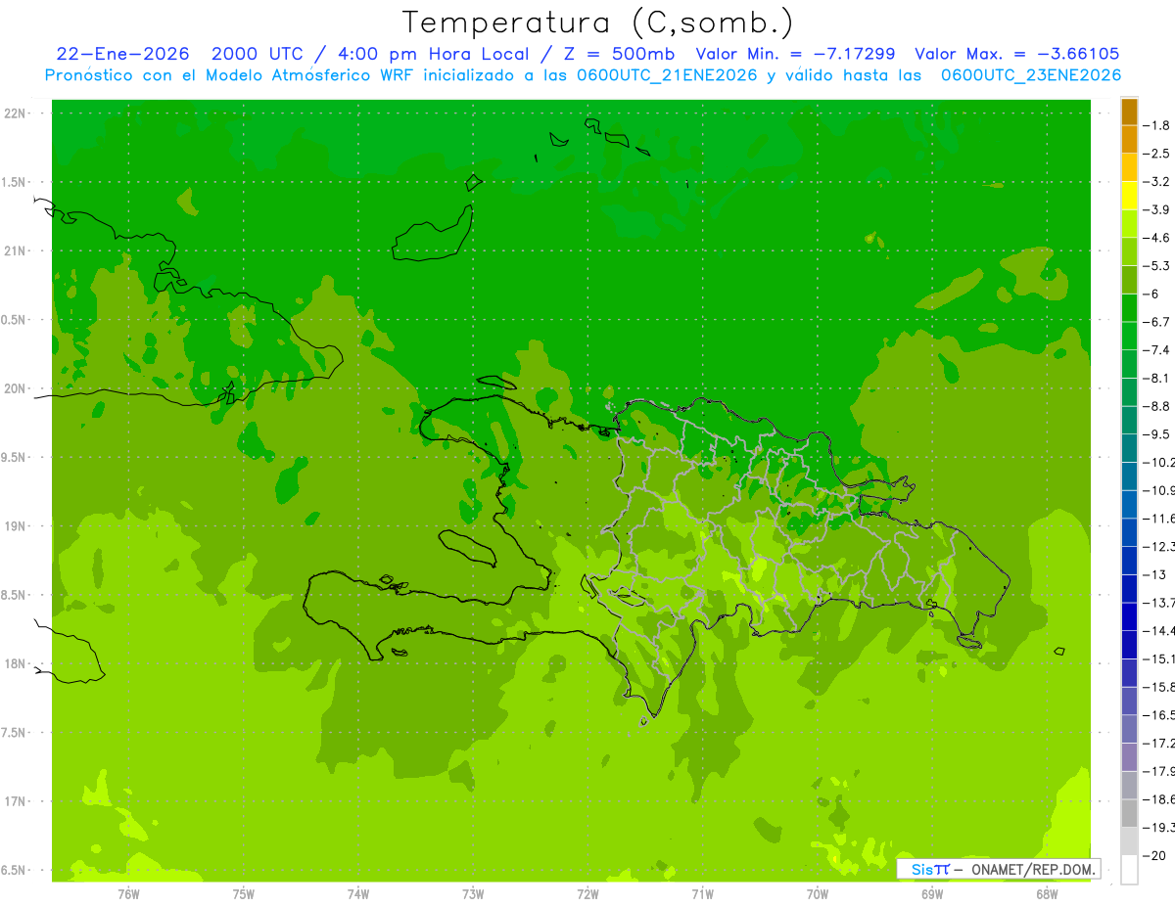The width and height of the screenshot is (1175, 907).
Task: Click the -3.9 color scale label
Action: (x=1156, y=209)
